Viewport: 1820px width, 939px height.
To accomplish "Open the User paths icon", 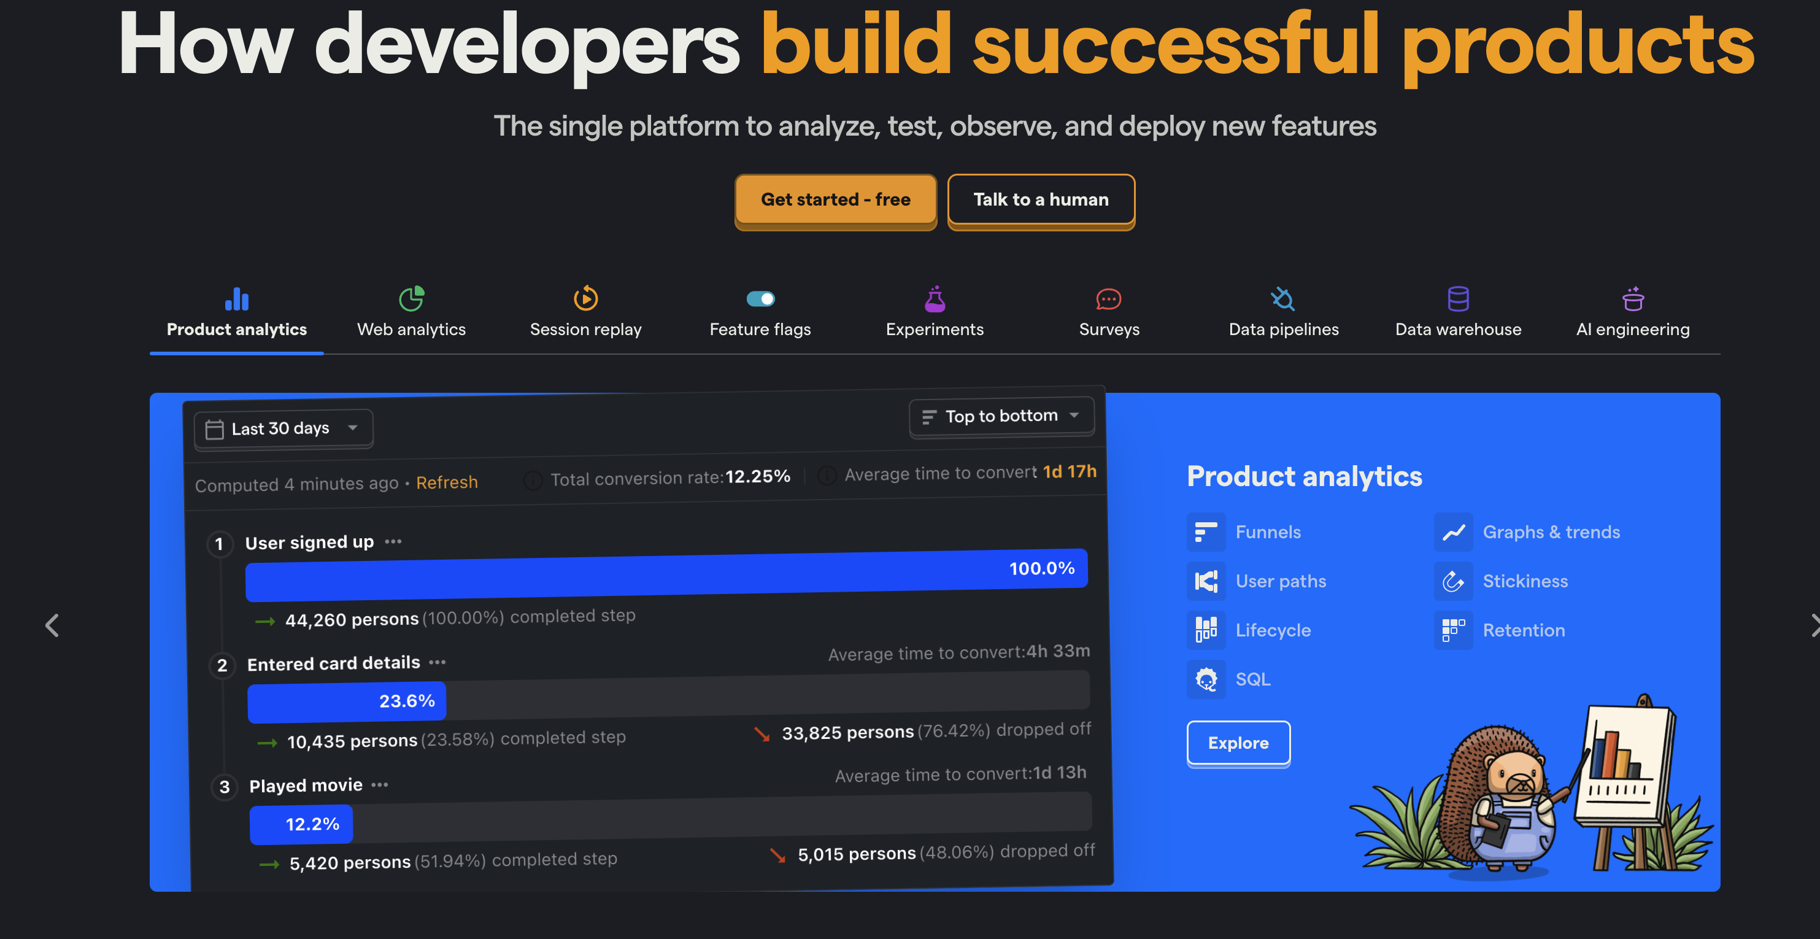I will coord(1205,581).
